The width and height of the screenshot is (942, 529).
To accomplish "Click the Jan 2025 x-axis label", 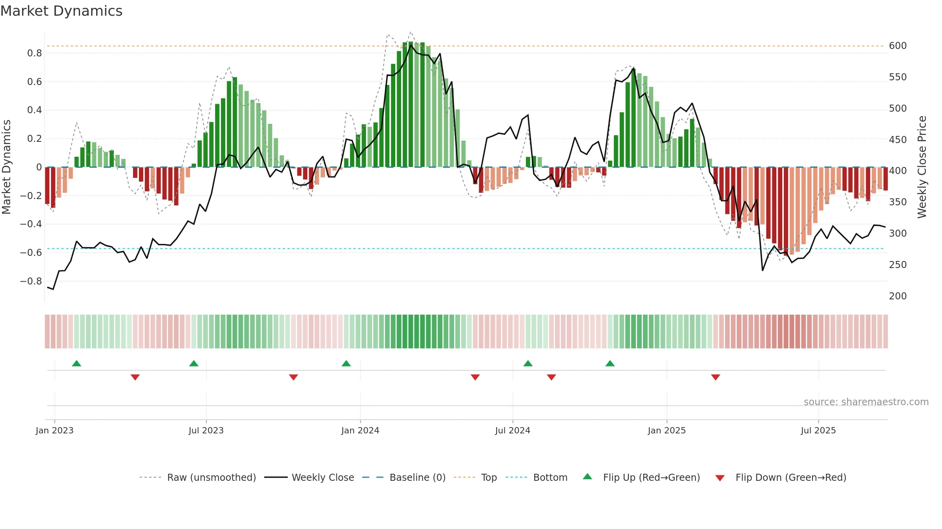I will tap(667, 431).
